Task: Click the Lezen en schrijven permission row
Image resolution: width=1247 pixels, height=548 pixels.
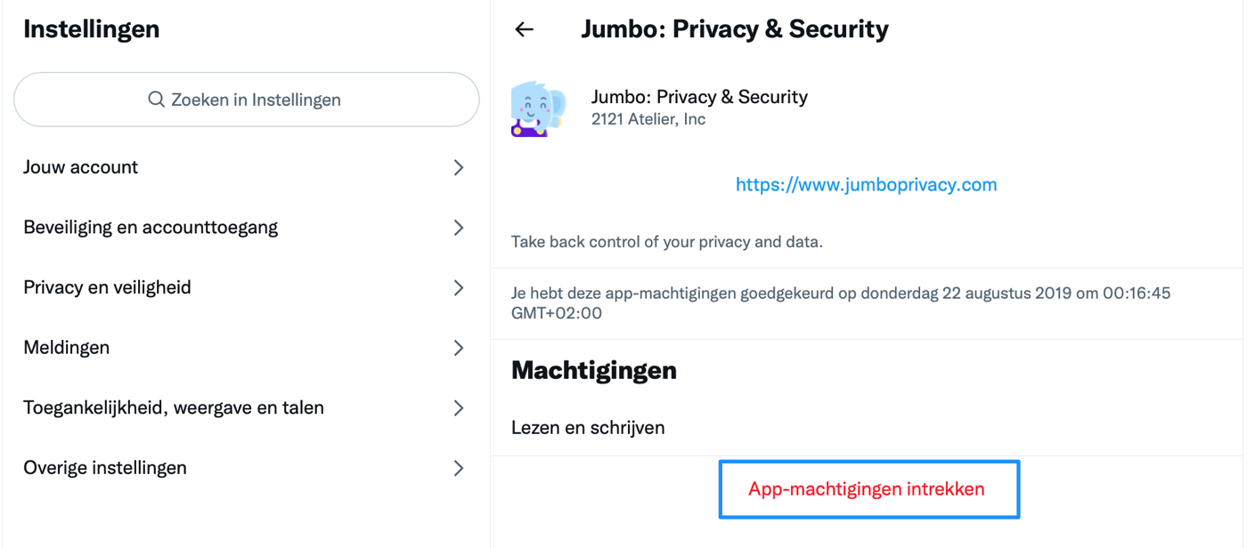Action: click(x=867, y=428)
